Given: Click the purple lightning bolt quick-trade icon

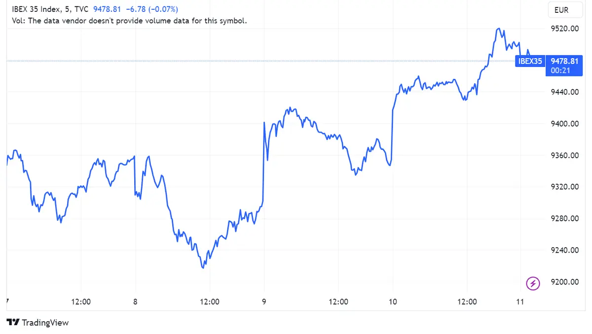Looking at the screenshot, I should point(533,282).
